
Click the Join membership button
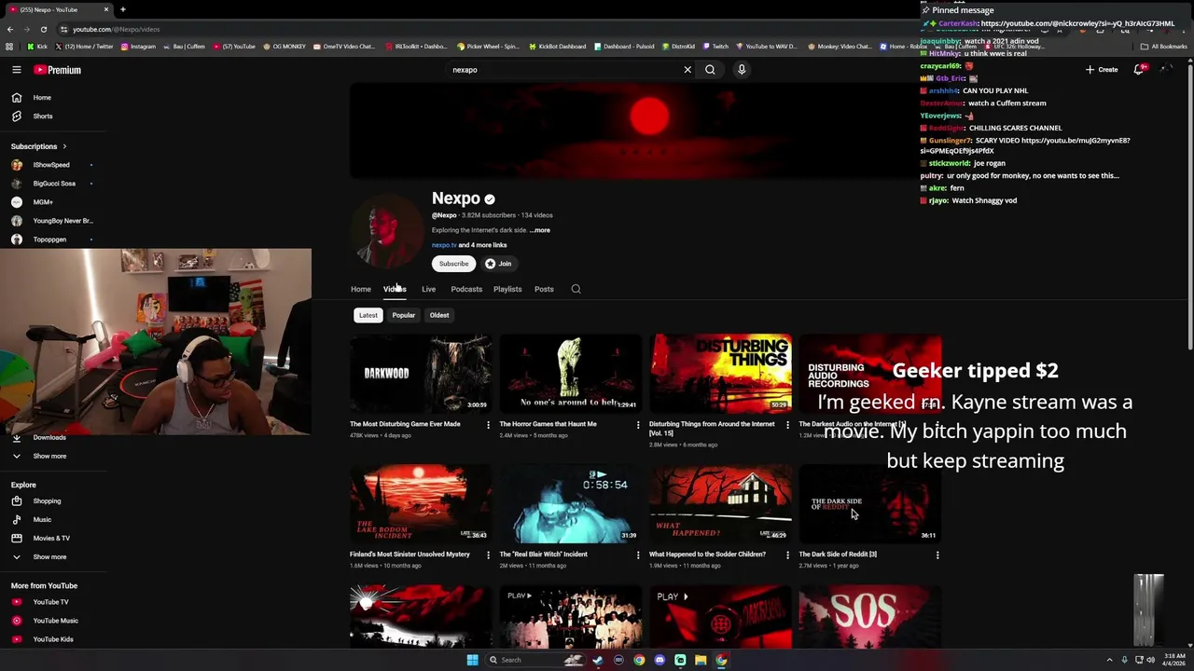(498, 264)
